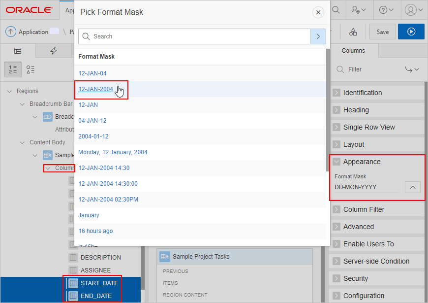The width and height of the screenshot is (428, 303).
Task: Select the sequence order list icon
Action: (12, 69)
